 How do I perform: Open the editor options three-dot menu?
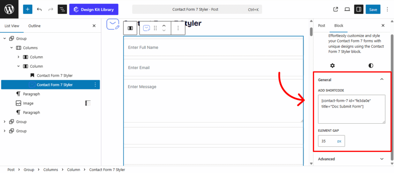[x=387, y=9]
